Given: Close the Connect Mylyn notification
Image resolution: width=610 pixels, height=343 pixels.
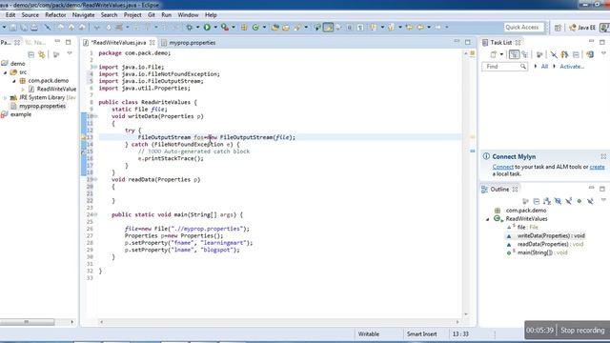Looking at the screenshot, I should [603, 156].
